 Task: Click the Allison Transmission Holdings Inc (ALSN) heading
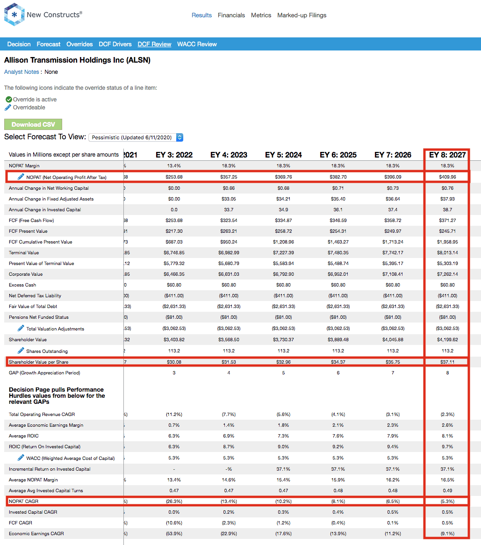77,60
